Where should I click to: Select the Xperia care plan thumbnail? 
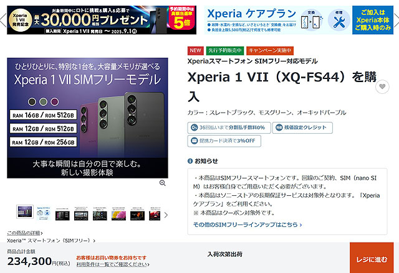tap(44, 213)
